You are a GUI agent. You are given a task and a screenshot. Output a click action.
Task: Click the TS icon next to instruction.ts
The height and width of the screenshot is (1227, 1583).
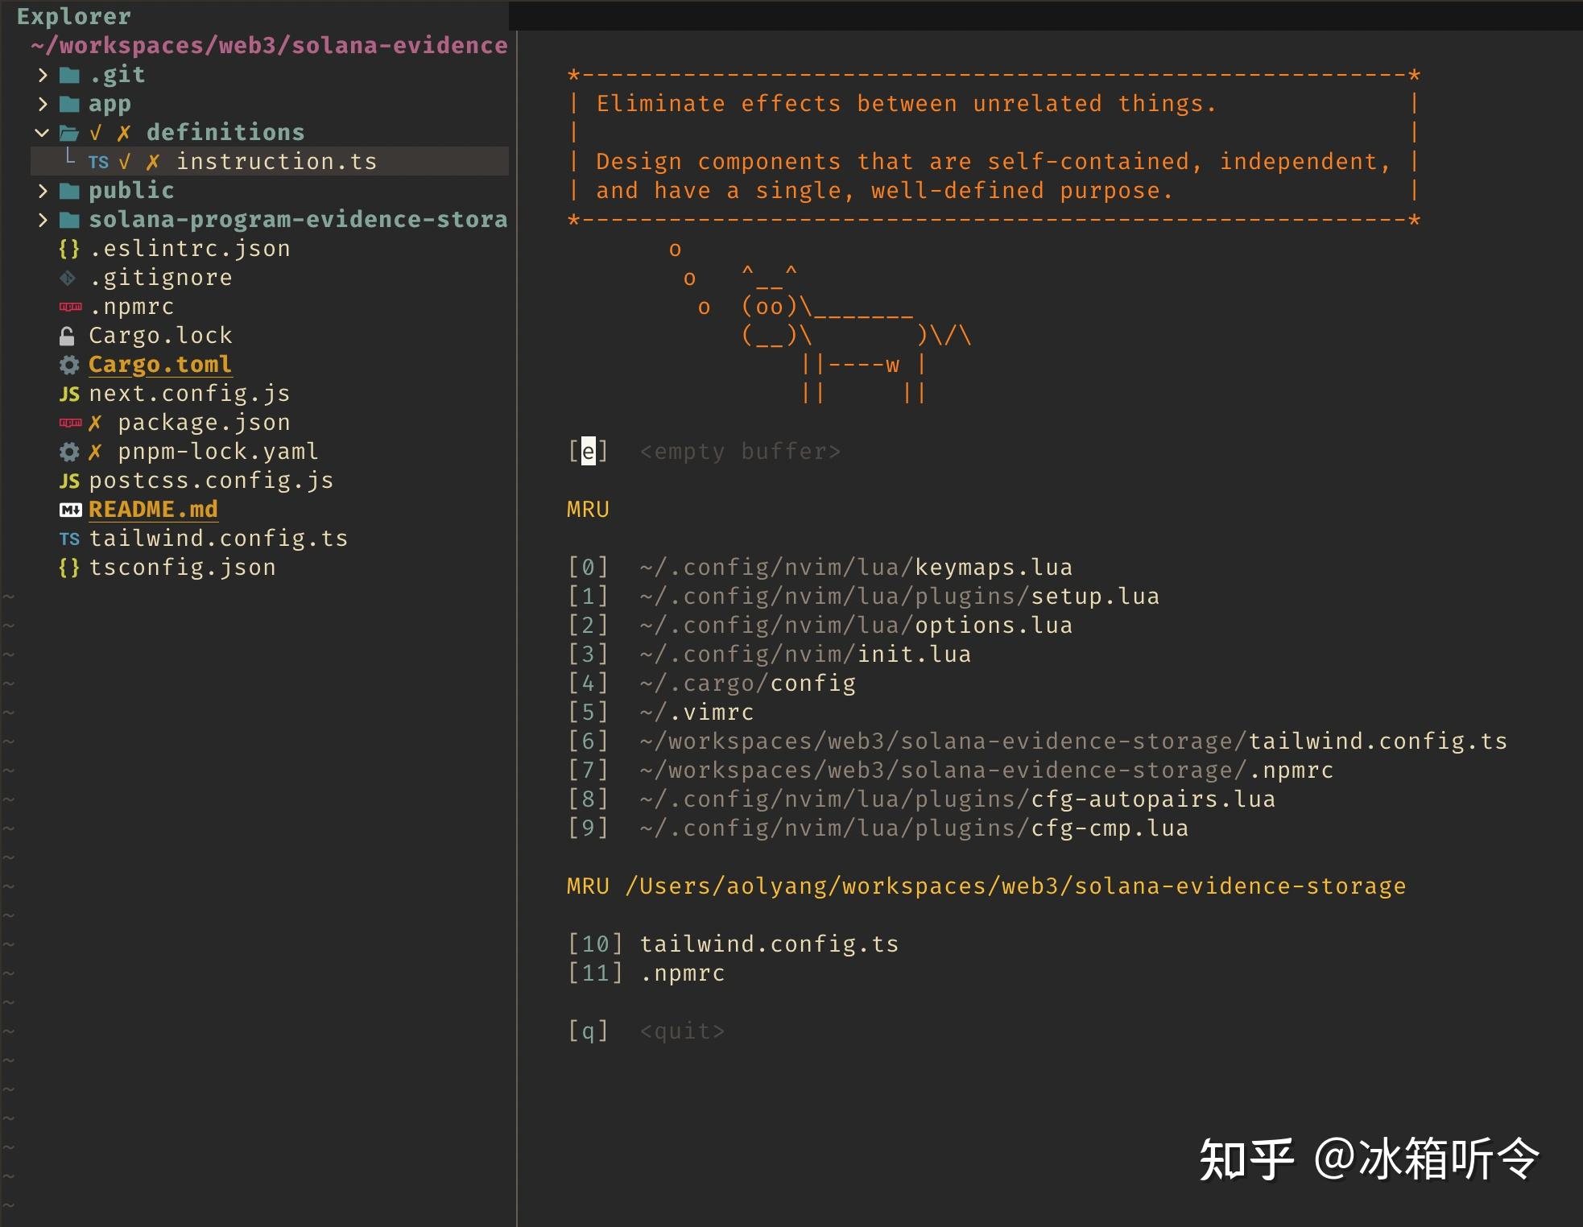coord(99,162)
